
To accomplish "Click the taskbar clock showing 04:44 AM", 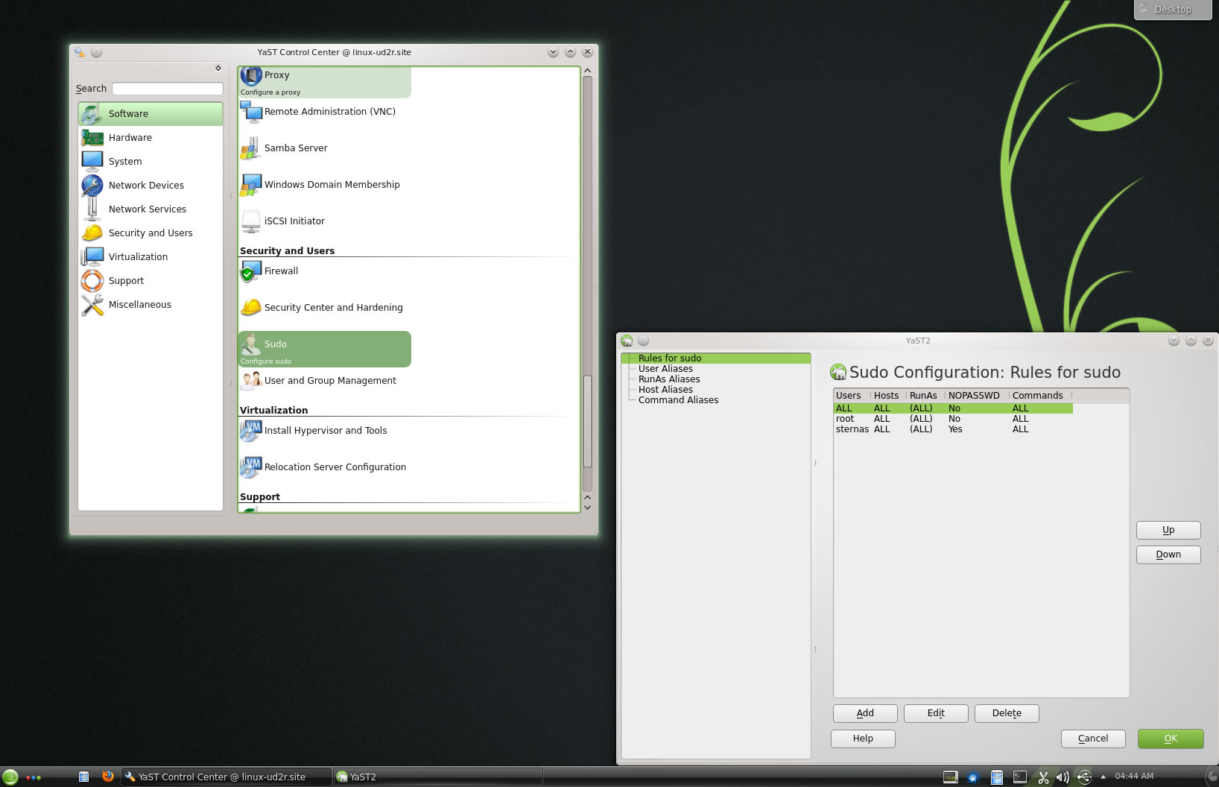I will click(1134, 777).
